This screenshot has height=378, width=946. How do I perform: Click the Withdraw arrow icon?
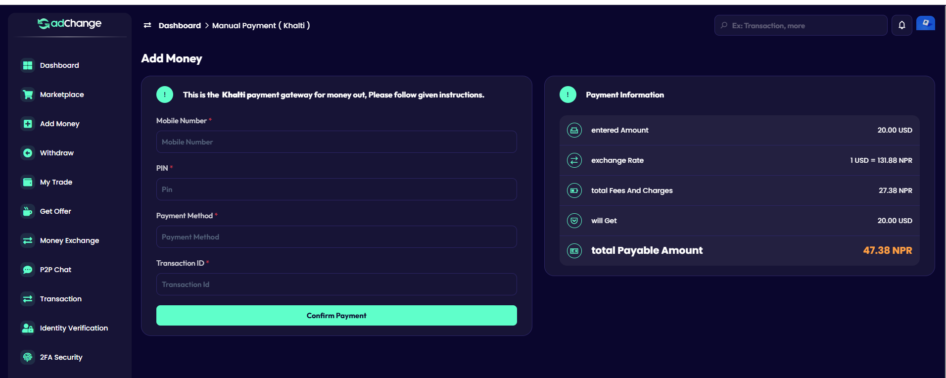(x=28, y=153)
